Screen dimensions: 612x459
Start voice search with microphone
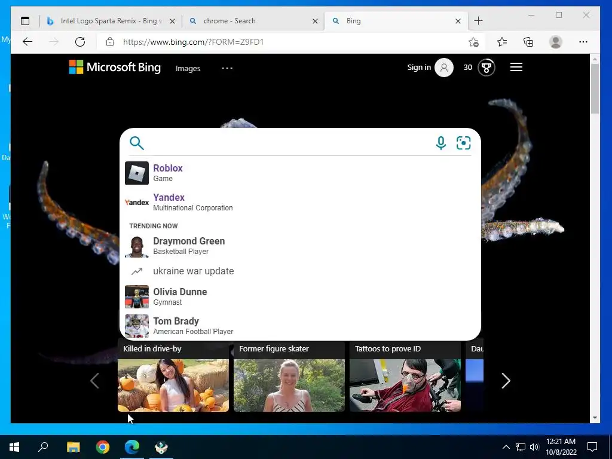(x=440, y=143)
